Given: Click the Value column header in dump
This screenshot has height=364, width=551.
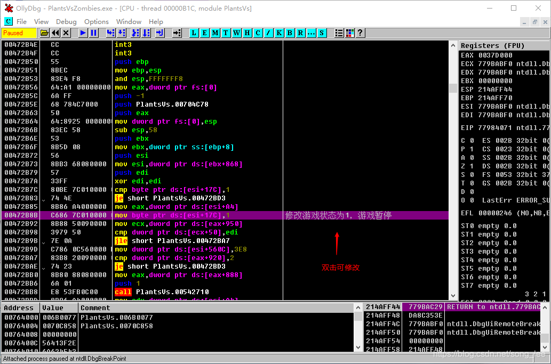Looking at the screenshot, I should [x=59, y=308].
